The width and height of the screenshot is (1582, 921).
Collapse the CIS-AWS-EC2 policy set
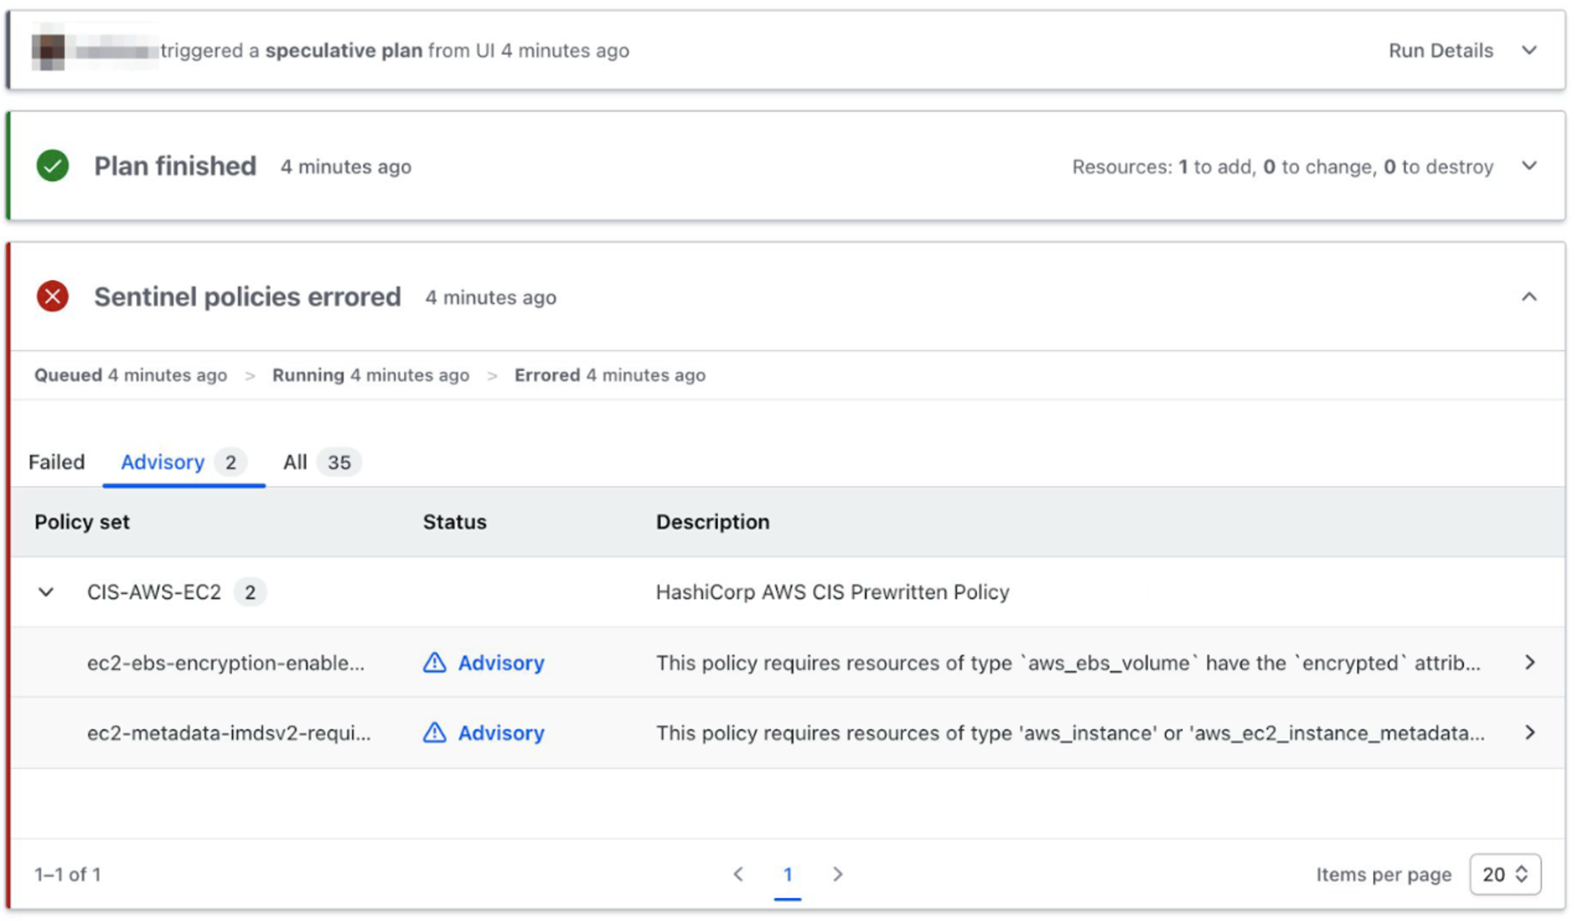coord(46,593)
